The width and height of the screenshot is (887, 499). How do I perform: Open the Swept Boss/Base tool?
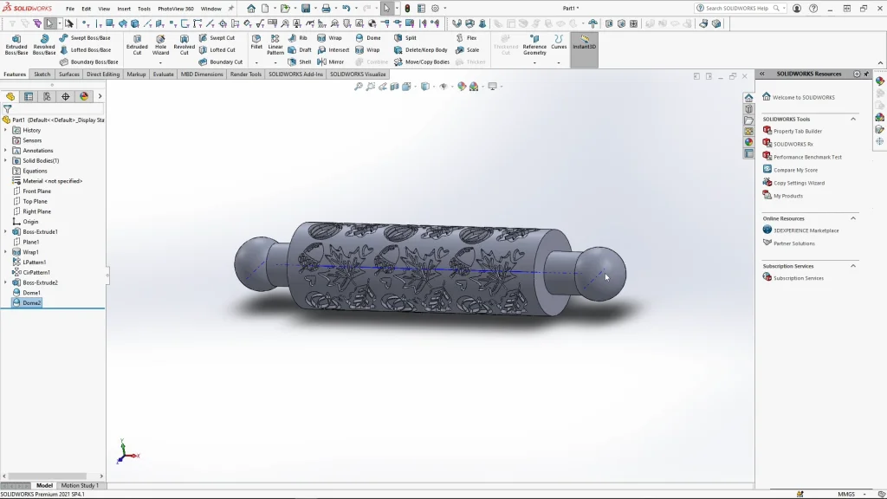point(85,38)
